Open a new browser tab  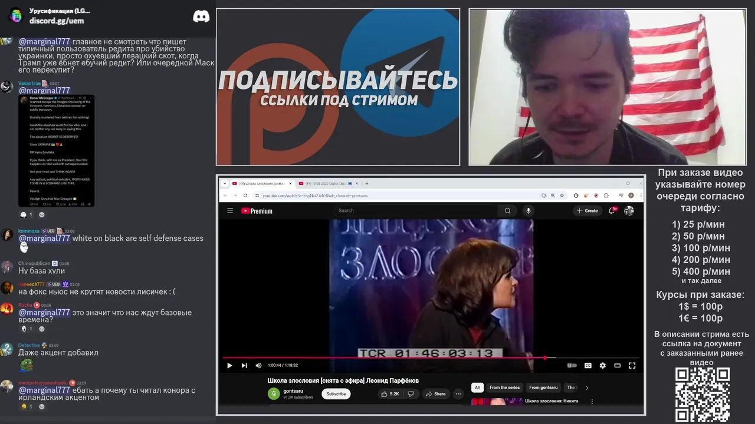tap(366, 183)
